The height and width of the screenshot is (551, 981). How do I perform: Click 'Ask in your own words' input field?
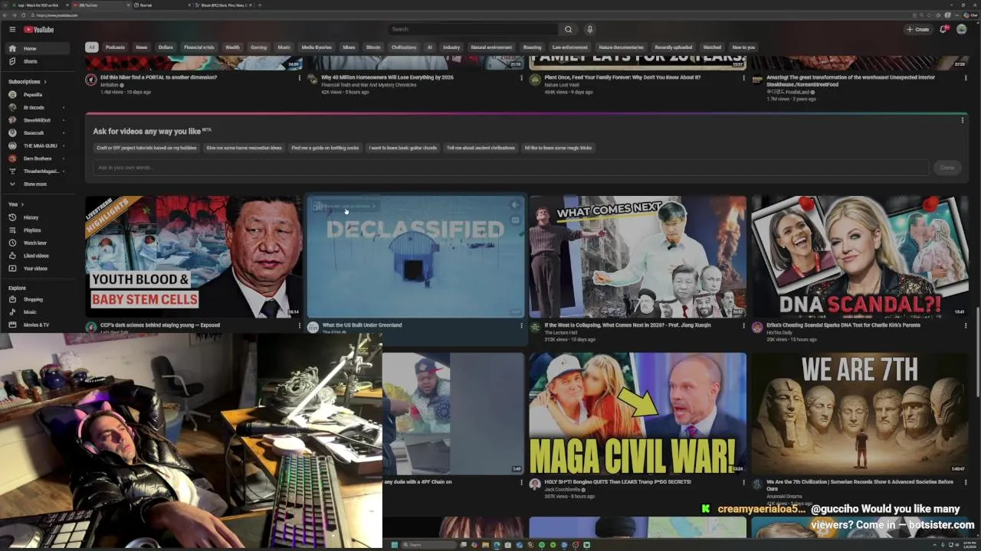(510, 168)
